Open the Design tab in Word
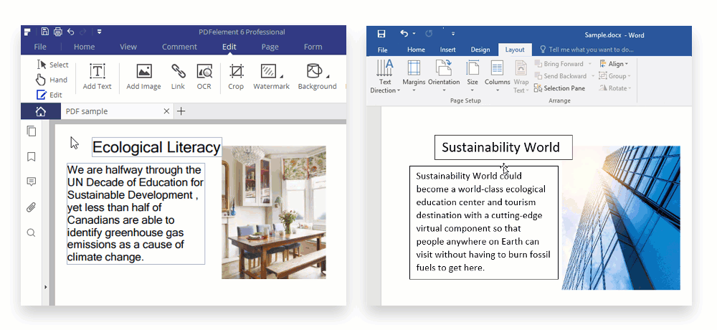Screen dimensions: 717x330 point(480,49)
